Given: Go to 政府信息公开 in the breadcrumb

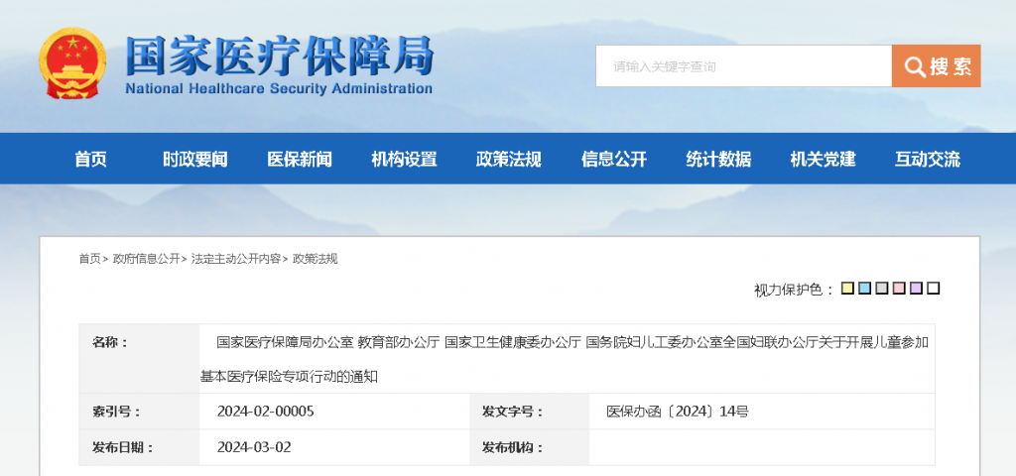Looking at the screenshot, I should pyautogui.click(x=147, y=259).
